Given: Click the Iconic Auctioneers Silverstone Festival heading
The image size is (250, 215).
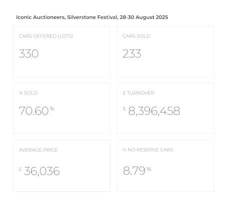Looking at the screenshot, I should [x=92, y=17].
